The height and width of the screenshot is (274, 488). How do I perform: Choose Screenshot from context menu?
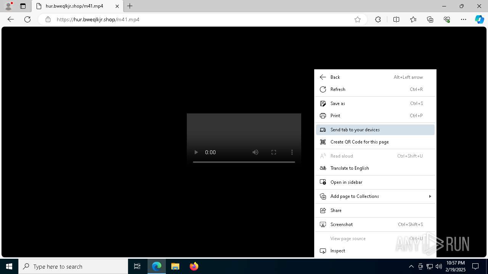(x=375, y=225)
